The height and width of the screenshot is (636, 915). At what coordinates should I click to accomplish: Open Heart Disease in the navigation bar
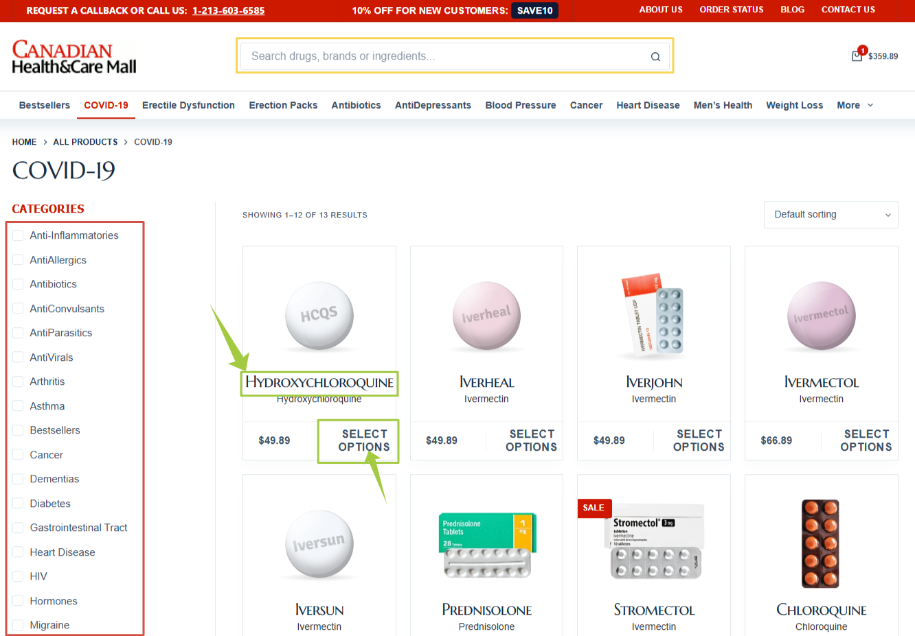coord(648,105)
